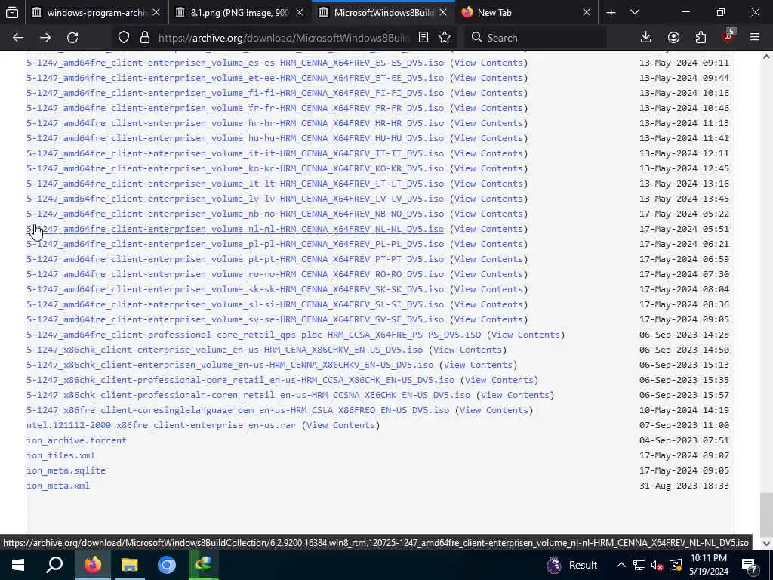This screenshot has height=580, width=773.
Task: Open the ko-kr KO-KR ISO link
Action: 236,168
